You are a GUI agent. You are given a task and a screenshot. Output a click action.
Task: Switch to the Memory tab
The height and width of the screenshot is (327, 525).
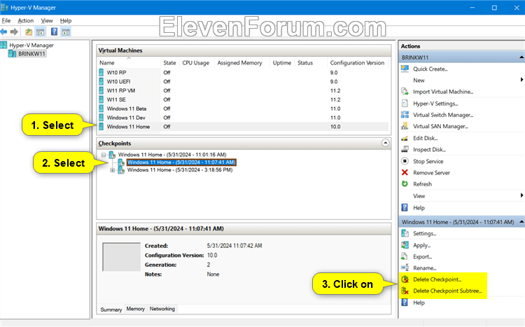click(x=135, y=309)
